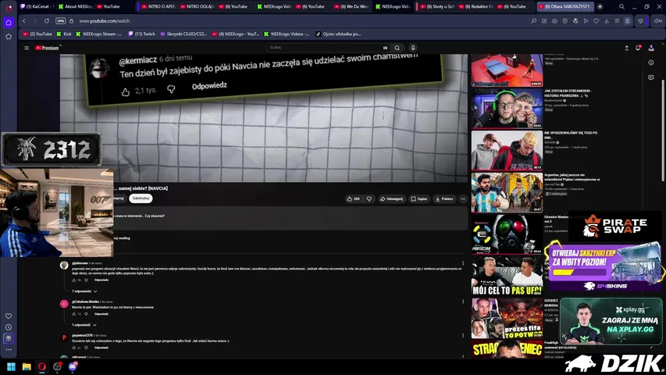Image resolution: width=666 pixels, height=375 pixels.
Task: Switch to the NITRO O AFER tab
Action: point(158,6)
